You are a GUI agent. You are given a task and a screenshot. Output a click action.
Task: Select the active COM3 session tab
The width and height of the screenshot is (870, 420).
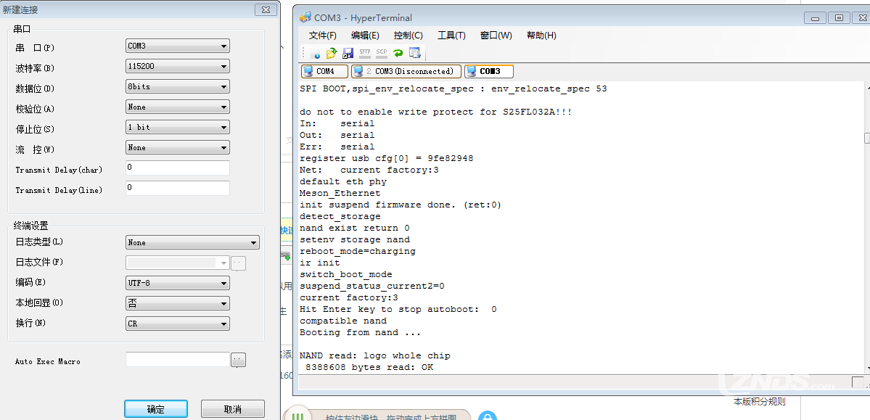click(x=489, y=72)
